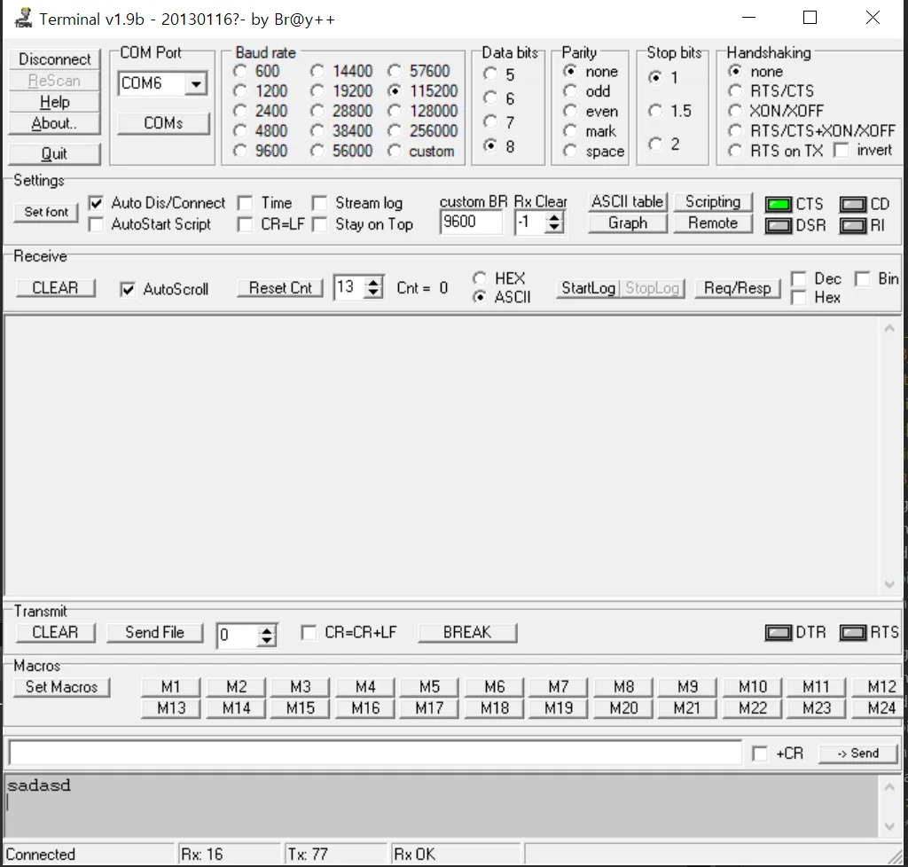Decrement the receive counter value 13
The width and height of the screenshot is (908, 867).
373,293
